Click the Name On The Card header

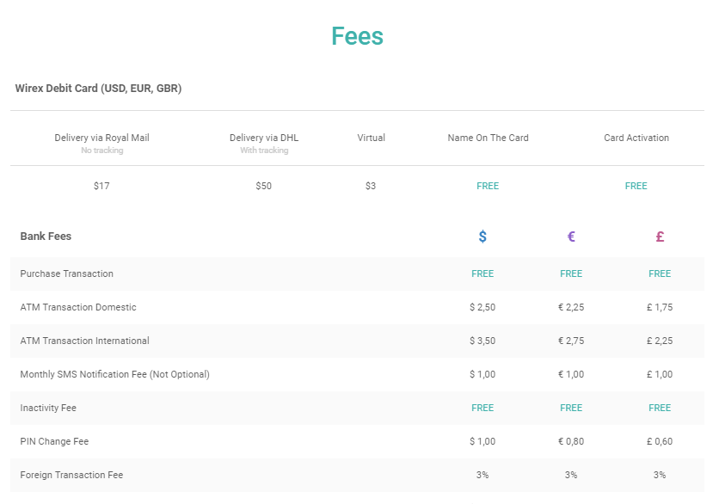[x=488, y=138]
